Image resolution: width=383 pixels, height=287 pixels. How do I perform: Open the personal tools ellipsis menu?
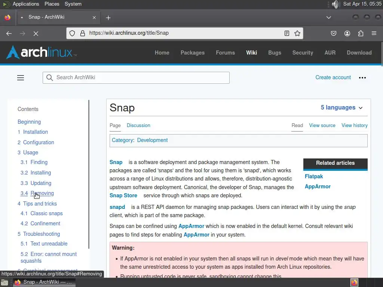(x=362, y=78)
